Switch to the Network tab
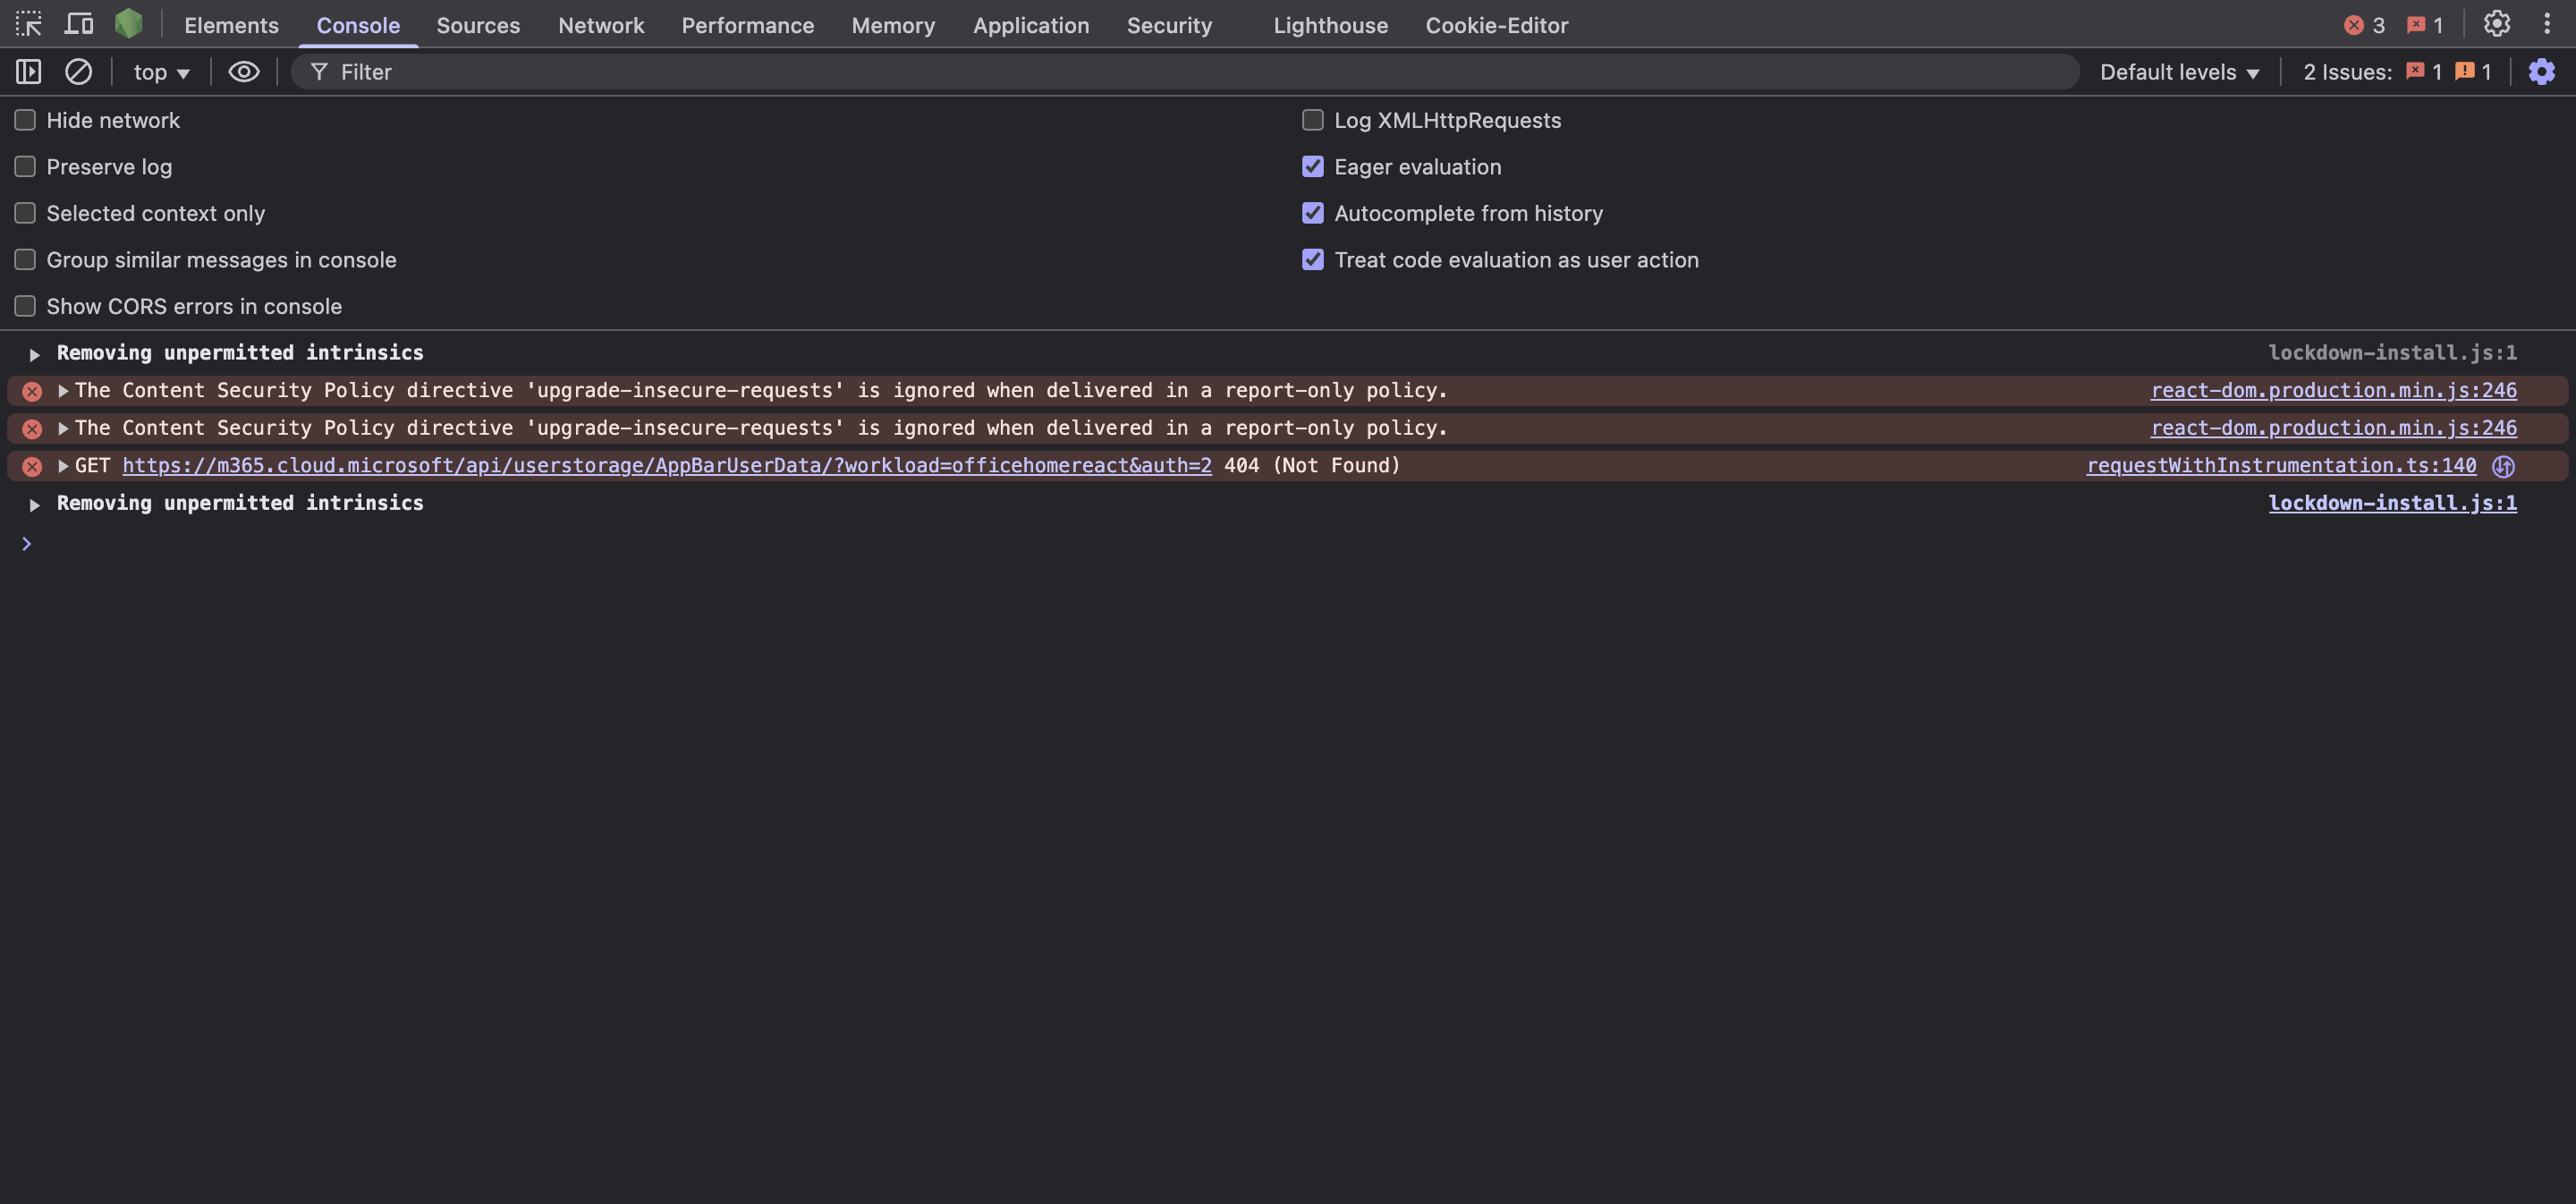2576x1204 pixels. click(x=600, y=24)
